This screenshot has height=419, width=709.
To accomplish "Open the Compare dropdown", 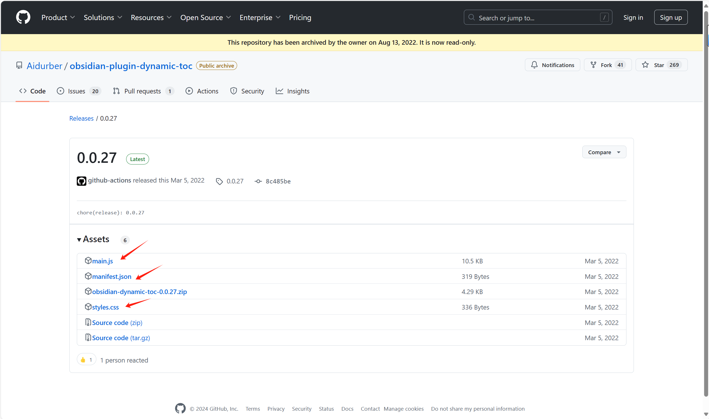I will click(x=604, y=152).
